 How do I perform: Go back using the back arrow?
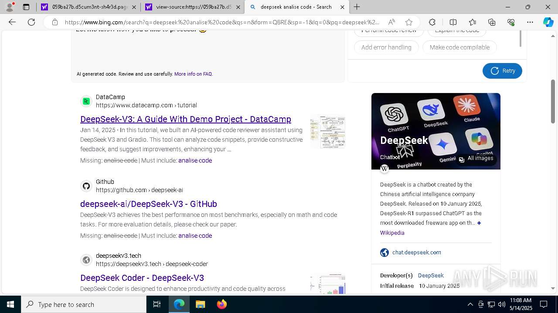[x=12, y=22]
